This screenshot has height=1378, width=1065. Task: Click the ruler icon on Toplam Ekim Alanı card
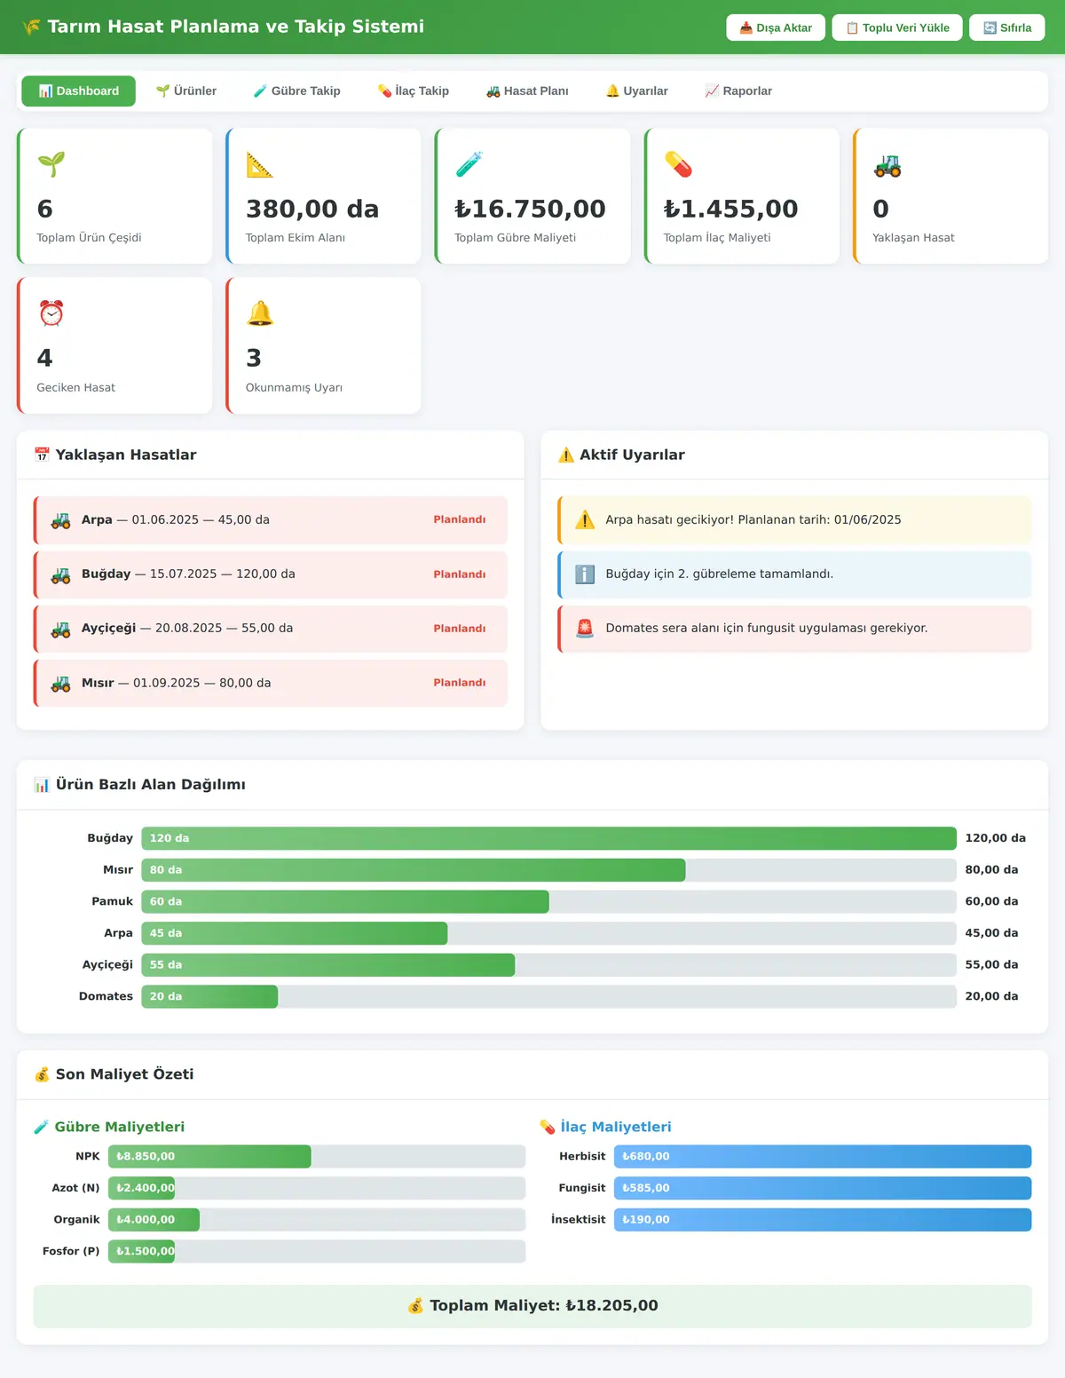[x=260, y=164]
